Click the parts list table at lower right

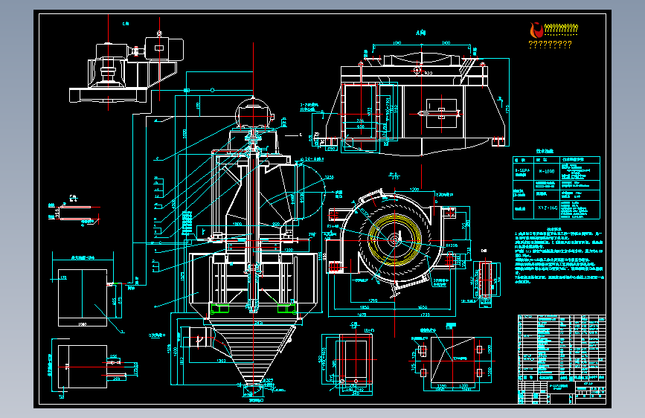(x=562, y=348)
